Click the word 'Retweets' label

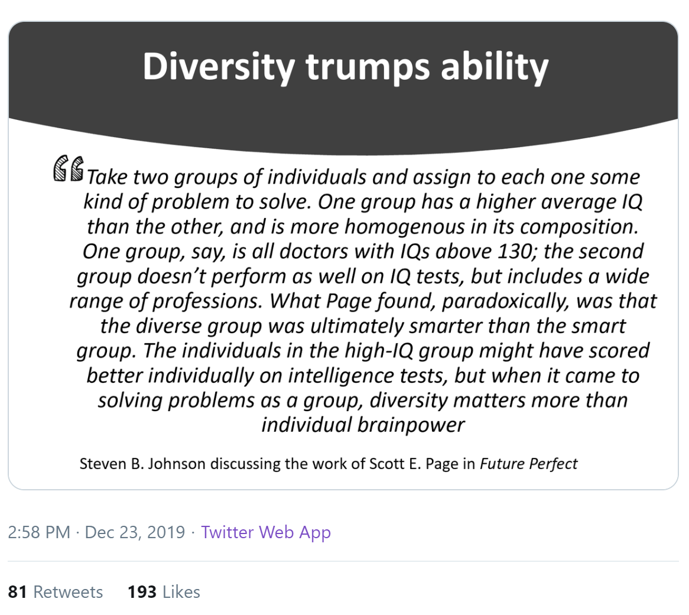68,592
